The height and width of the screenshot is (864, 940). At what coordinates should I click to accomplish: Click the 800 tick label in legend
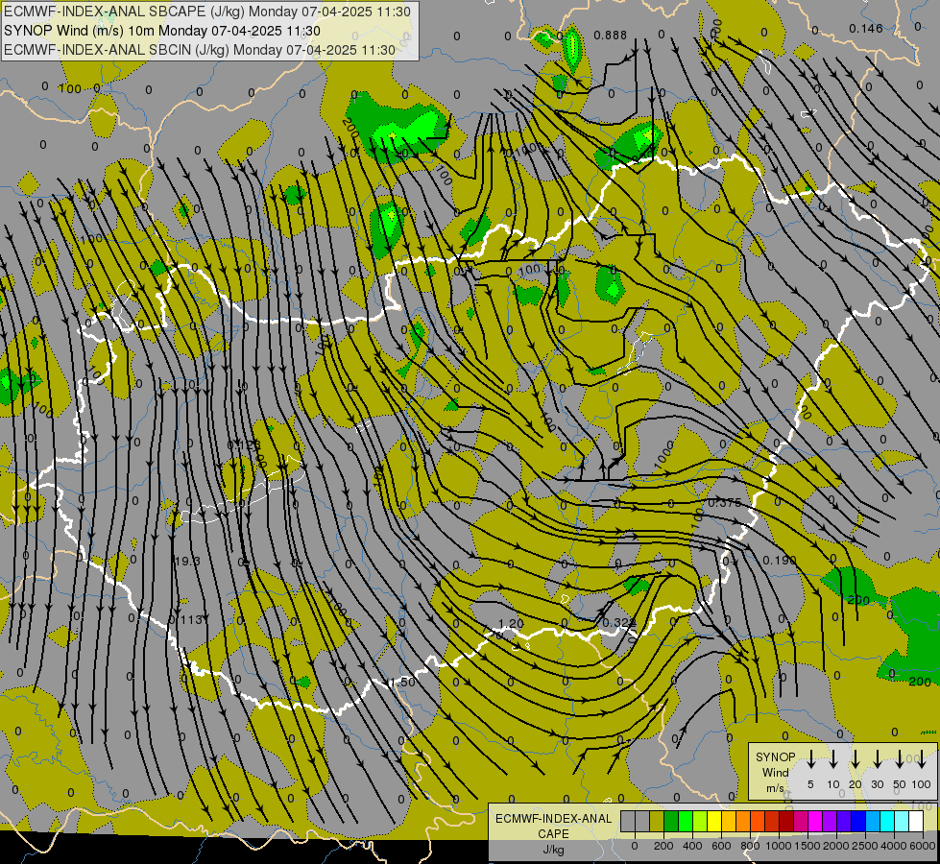click(x=750, y=846)
